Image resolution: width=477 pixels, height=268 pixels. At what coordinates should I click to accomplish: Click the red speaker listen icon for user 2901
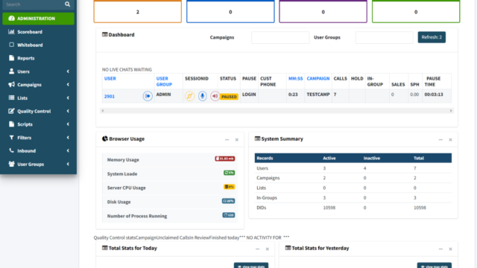point(215,96)
